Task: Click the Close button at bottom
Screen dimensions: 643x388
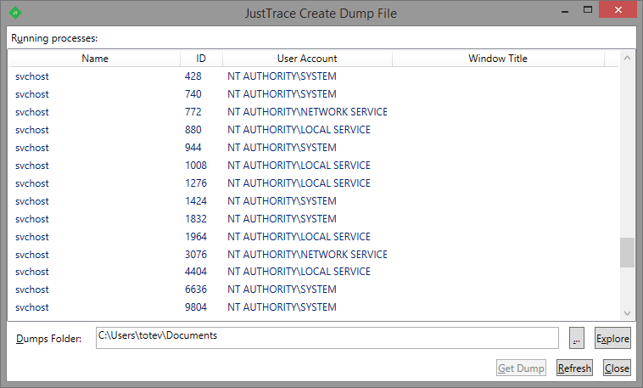Action: pos(617,368)
